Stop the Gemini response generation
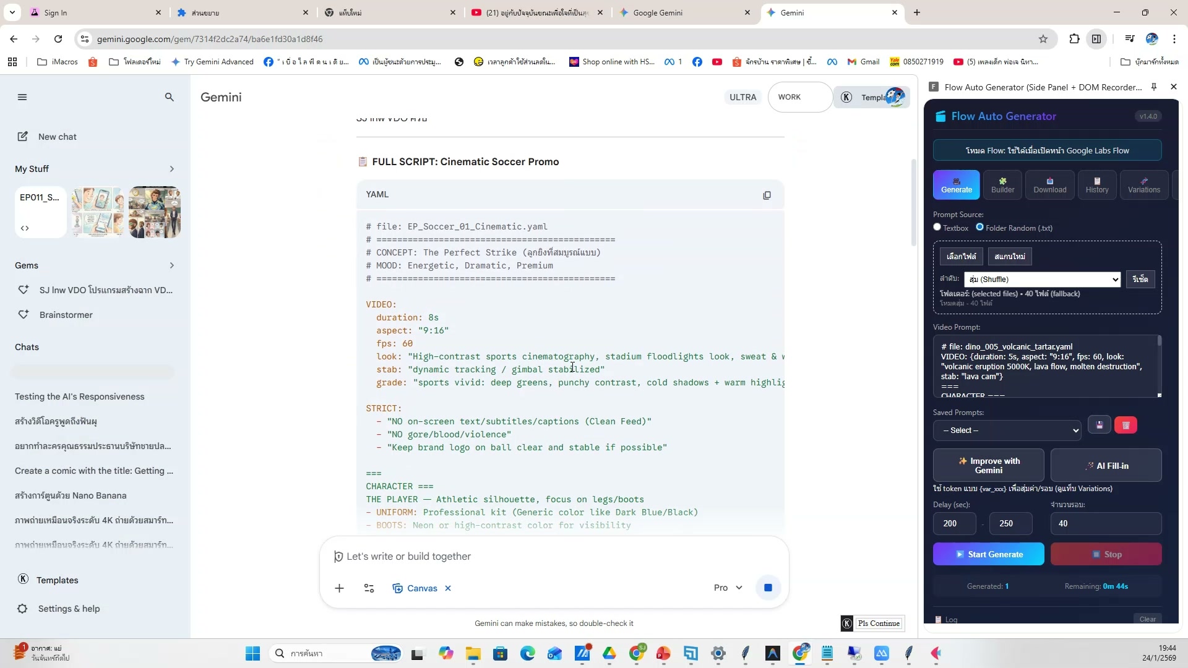Screen dimensions: 1188x668 click(x=768, y=588)
